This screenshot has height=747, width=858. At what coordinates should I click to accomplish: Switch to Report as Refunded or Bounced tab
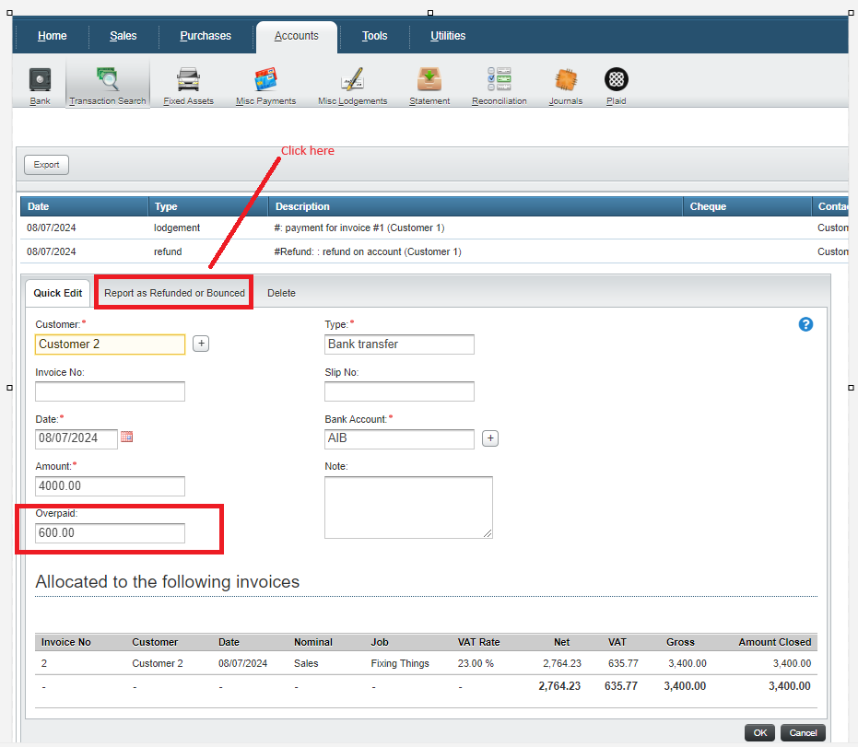point(174,293)
